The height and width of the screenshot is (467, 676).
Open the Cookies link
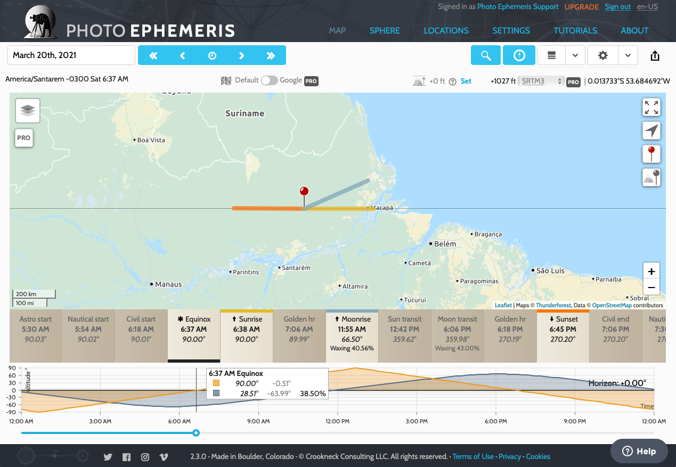coord(538,457)
